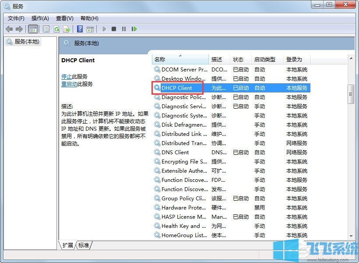Click the Forward navigation arrow

[x=19, y=29]
